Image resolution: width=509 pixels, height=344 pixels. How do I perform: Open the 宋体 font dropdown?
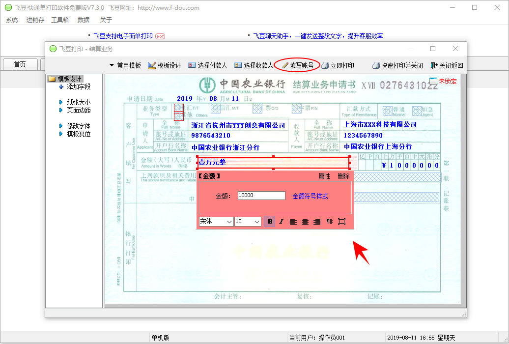216,222
